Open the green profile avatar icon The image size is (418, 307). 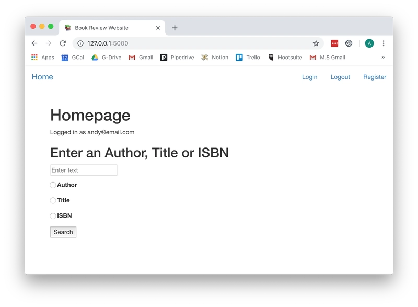click(369, 43)
